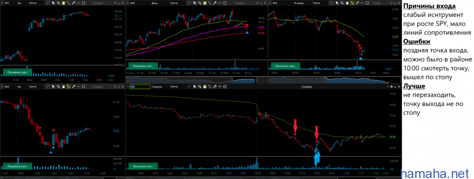
Task: Select pointer tool in KSS 15-minute chart
Action: 337,3
